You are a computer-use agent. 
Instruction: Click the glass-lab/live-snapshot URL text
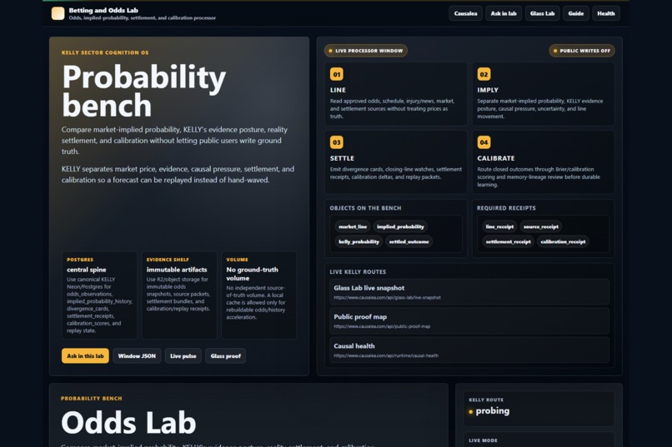[387, 298]
